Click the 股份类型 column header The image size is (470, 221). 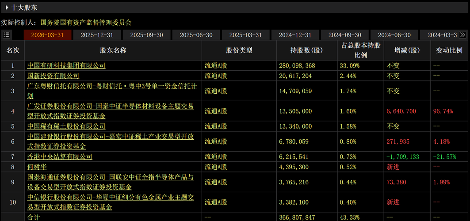coord(239,50)
